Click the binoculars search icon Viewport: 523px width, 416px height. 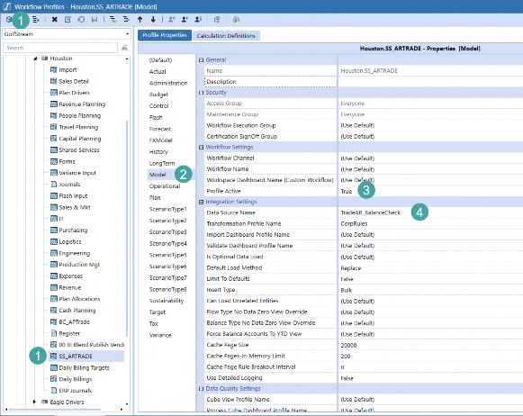(x=125, y=48)
